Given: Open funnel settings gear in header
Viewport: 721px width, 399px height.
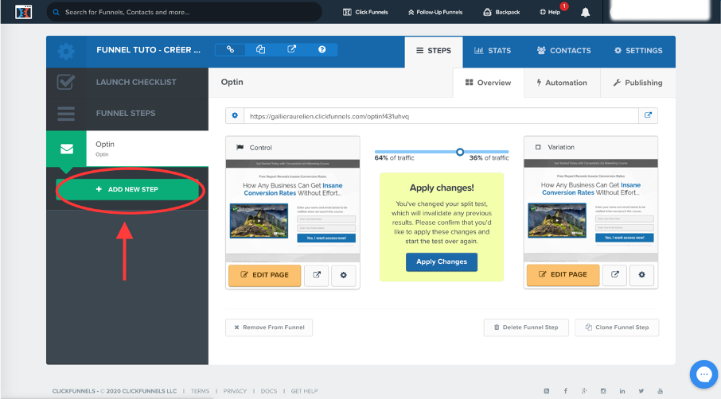Looking at the screenshot, I should 66,51.
